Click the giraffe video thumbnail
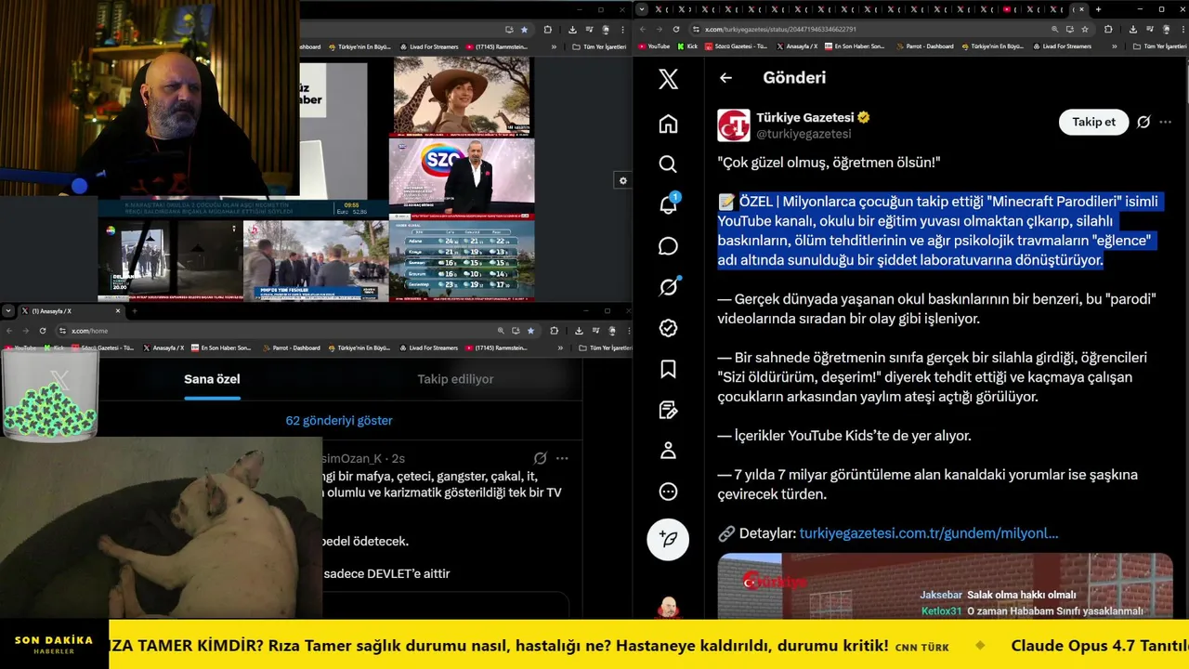 pyautogui.click(x=462, y=96)
